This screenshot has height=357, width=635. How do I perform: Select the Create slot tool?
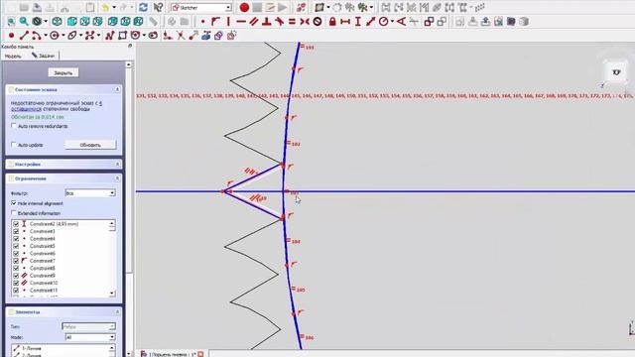tap(153, 36)
